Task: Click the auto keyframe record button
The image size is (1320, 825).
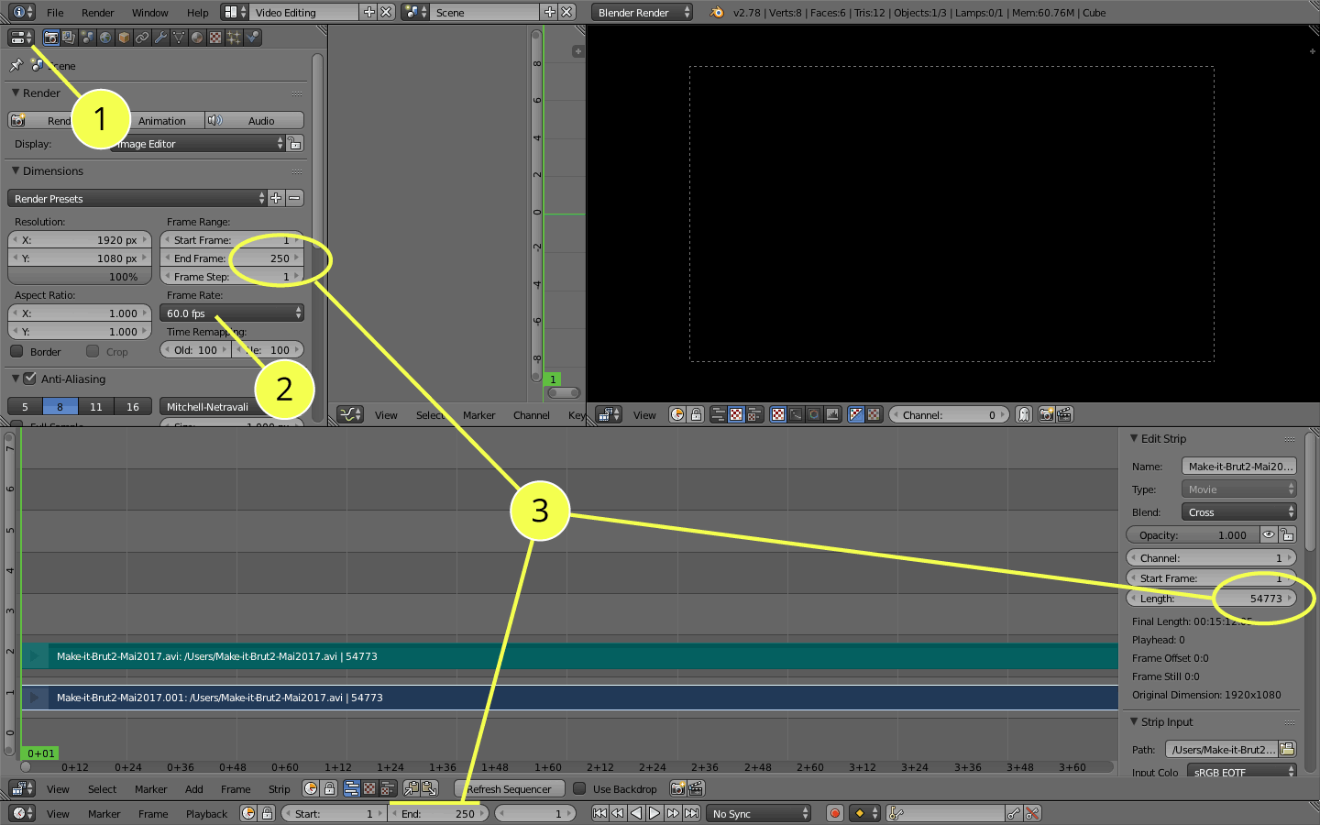Action: pyautogui.click(x=835, y=813)
